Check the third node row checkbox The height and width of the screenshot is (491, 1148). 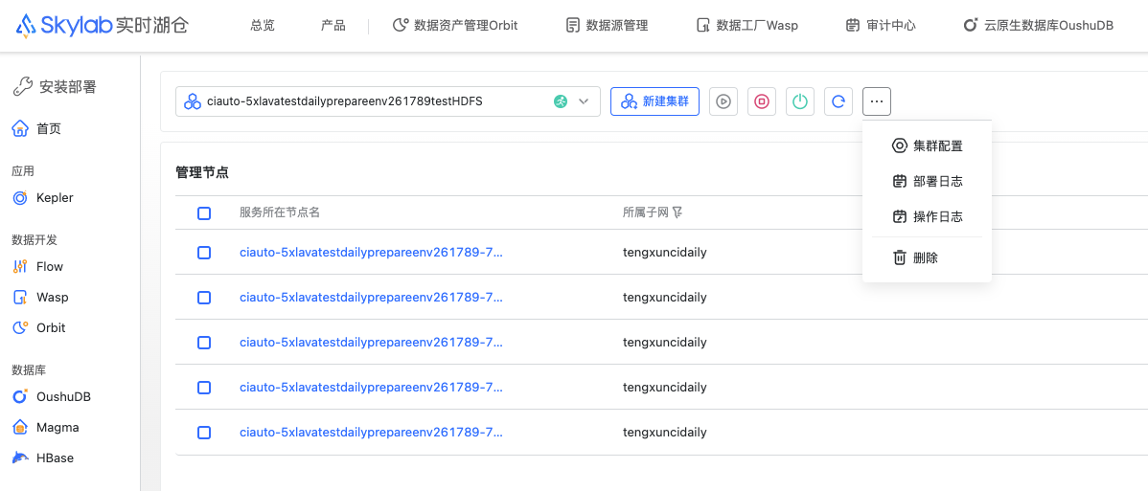click(x=204, y=343)
